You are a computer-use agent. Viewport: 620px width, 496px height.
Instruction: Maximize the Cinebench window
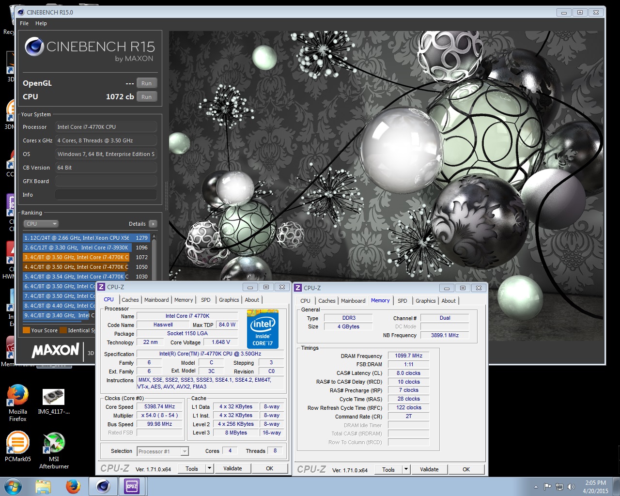pos(580,12)
